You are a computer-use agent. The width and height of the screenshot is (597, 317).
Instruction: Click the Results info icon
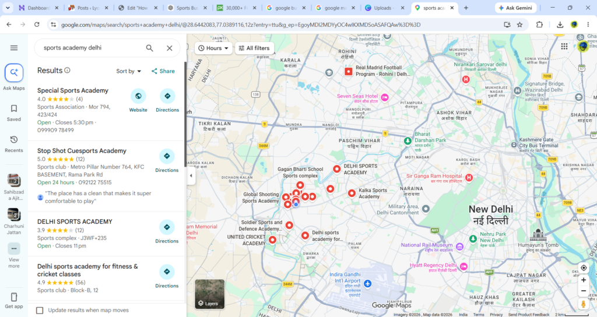[68, 71]
